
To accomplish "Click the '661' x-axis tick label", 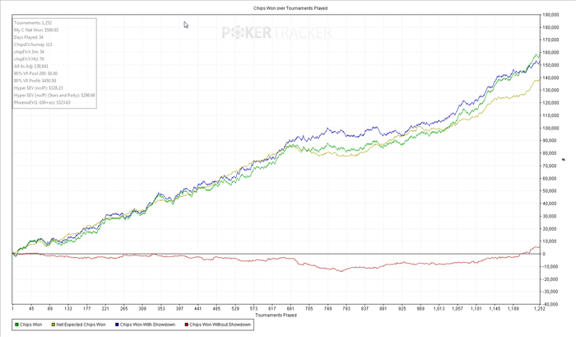I will [x=290, y=309].
